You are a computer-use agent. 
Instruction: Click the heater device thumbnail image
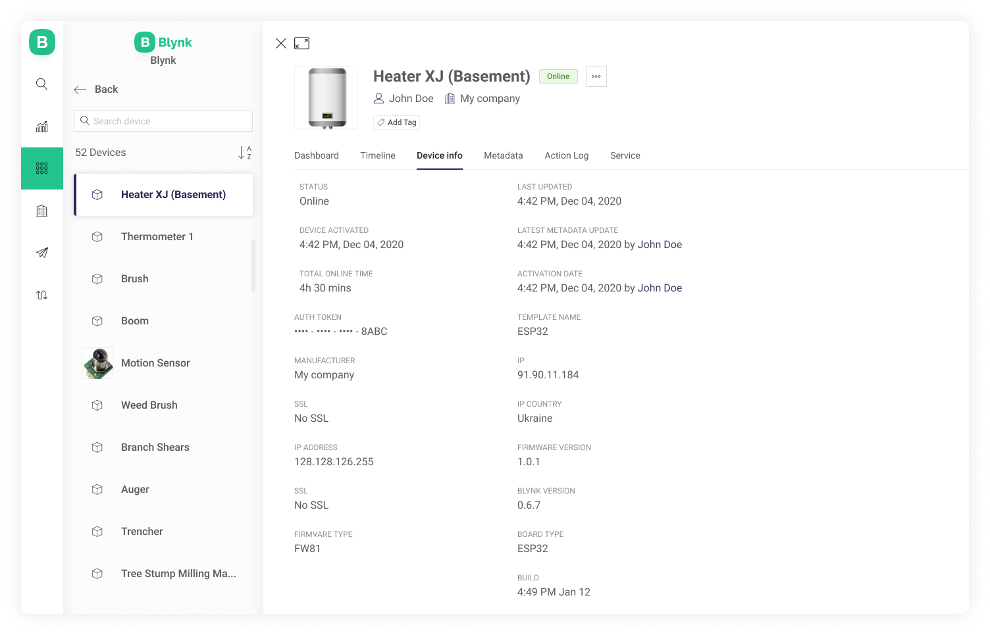(326, 98)
